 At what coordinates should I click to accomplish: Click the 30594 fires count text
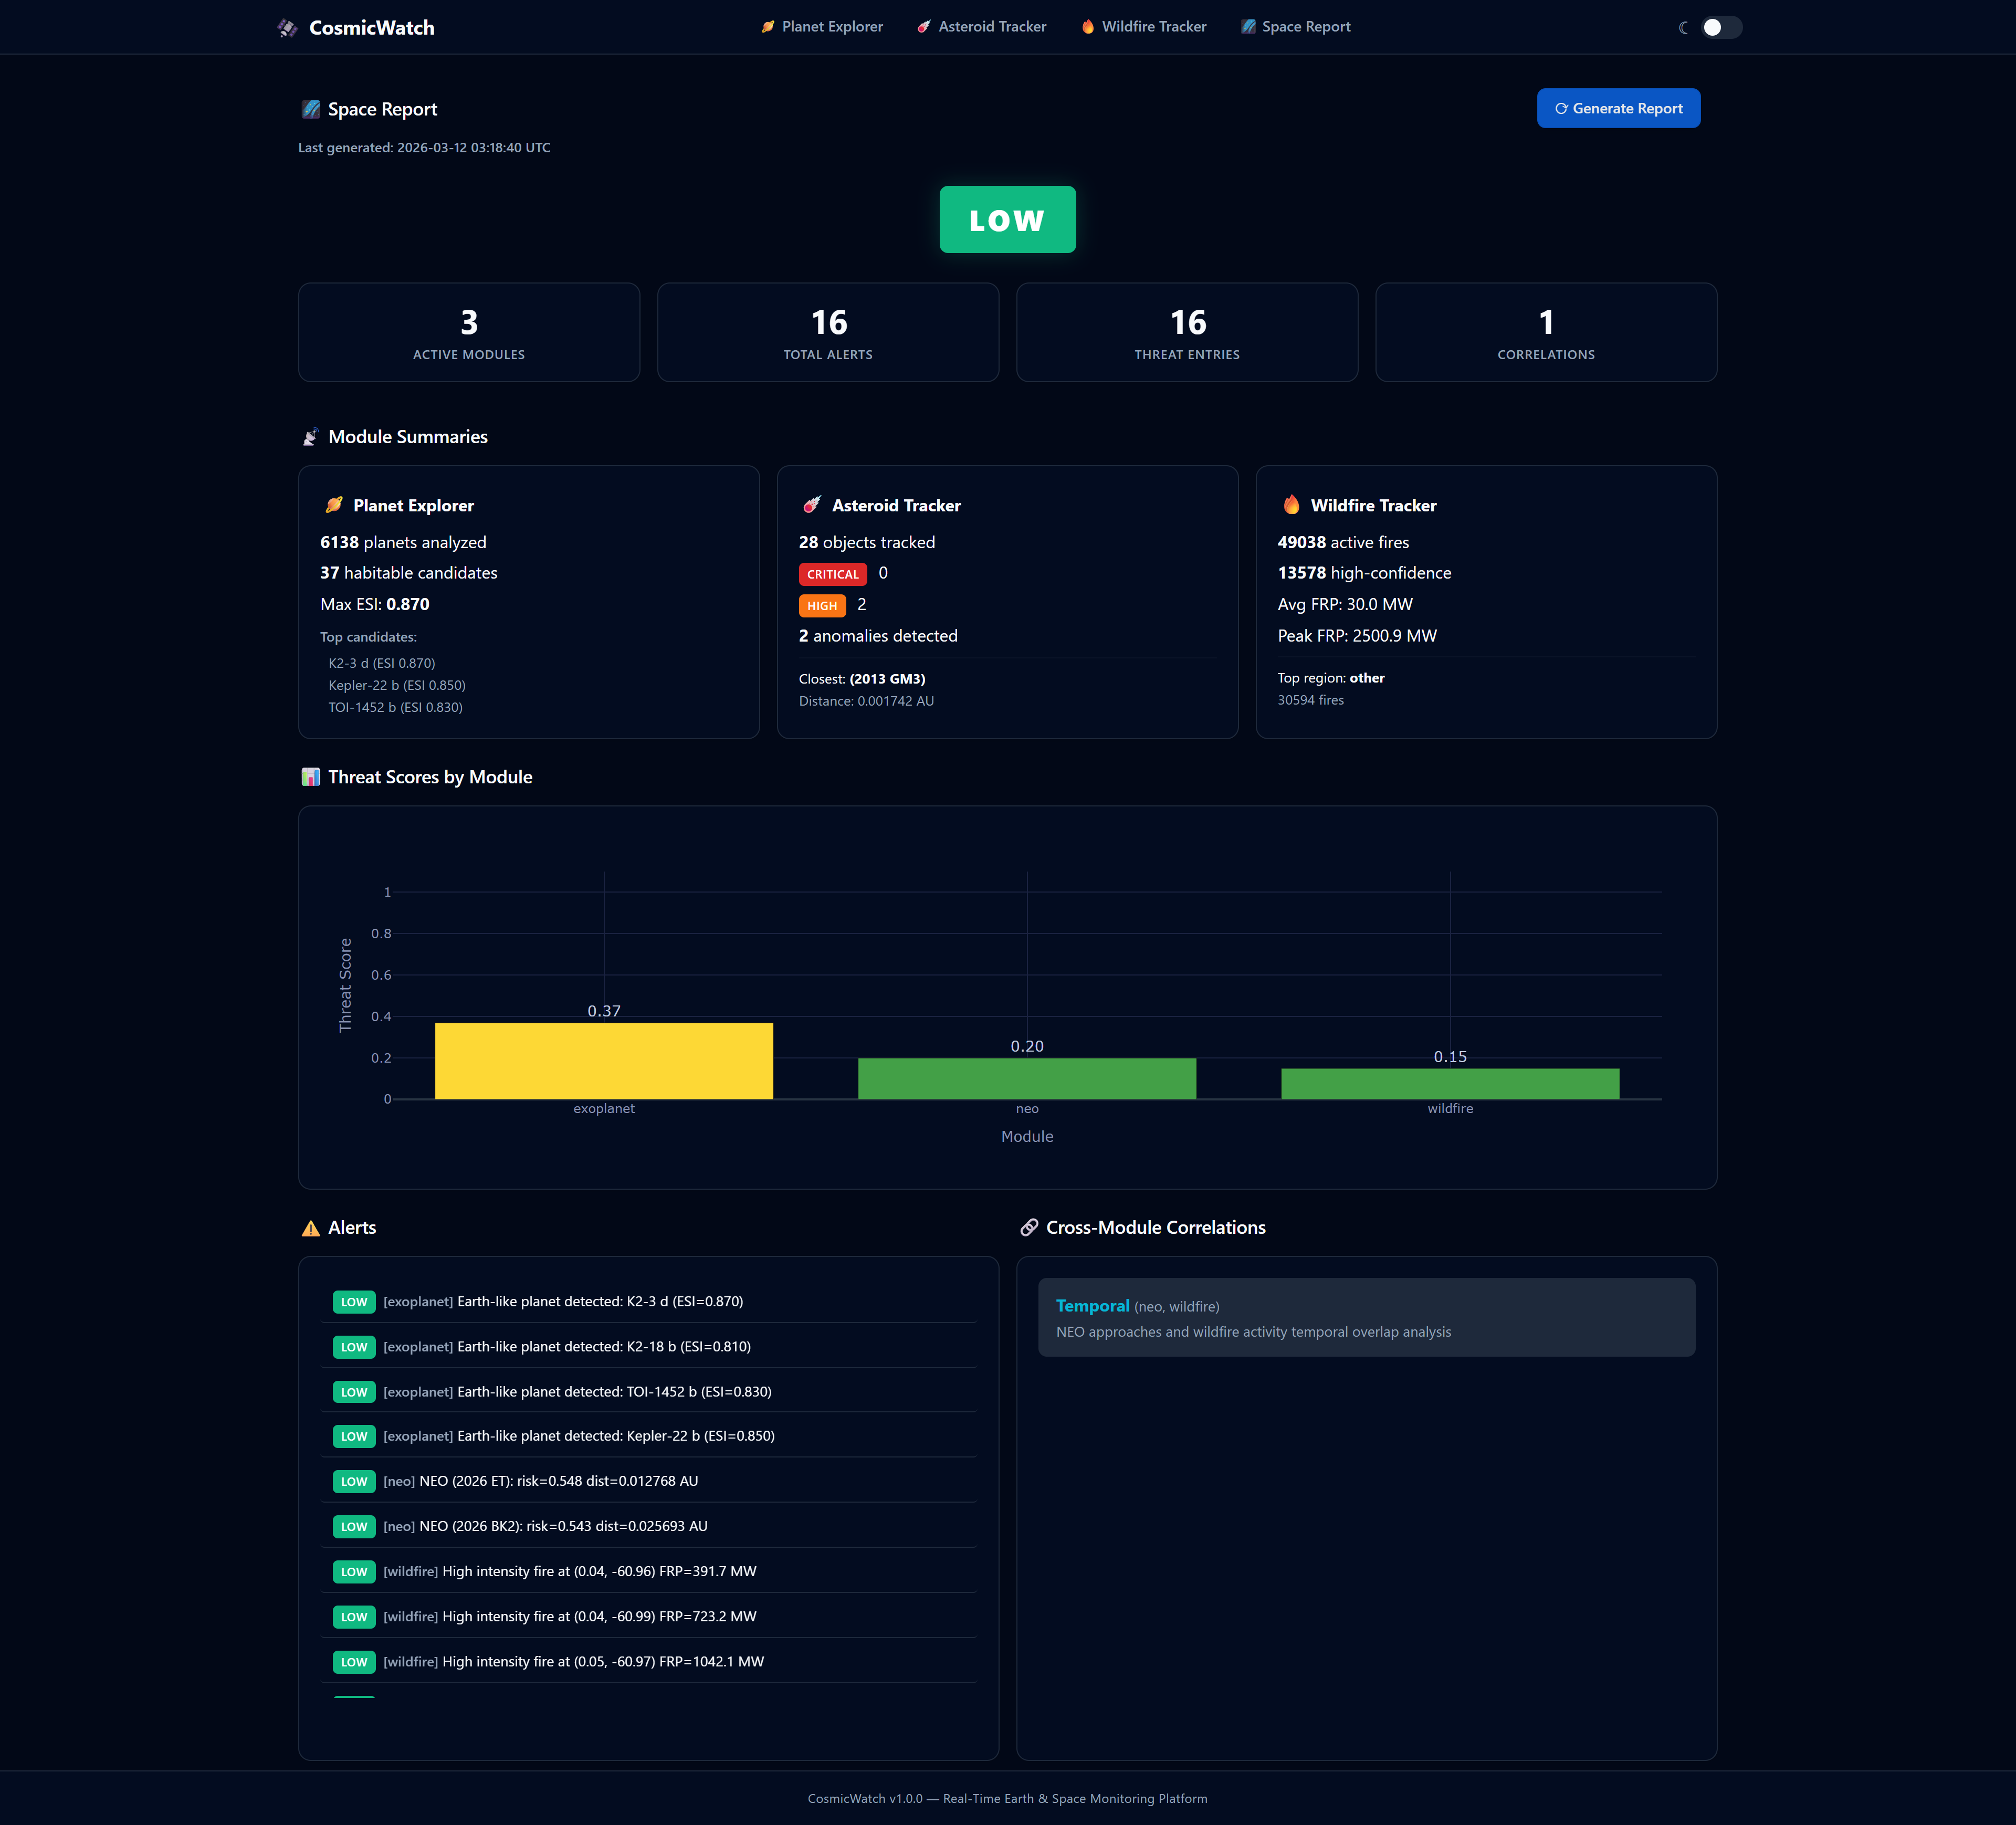click(1310, 700)
